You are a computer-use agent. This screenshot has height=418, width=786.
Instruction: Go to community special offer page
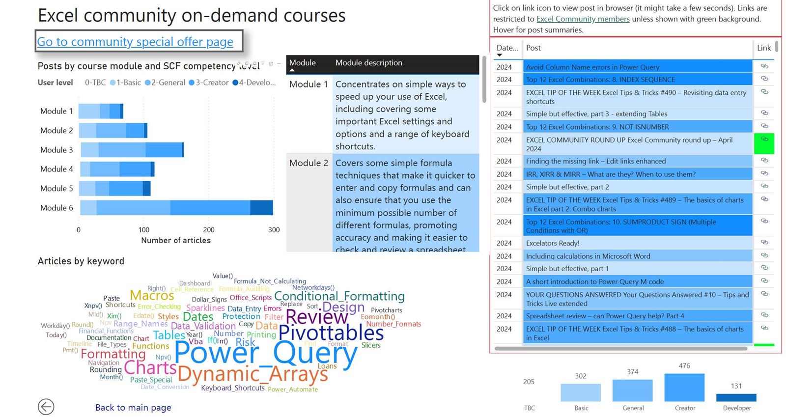click(135, 42)
